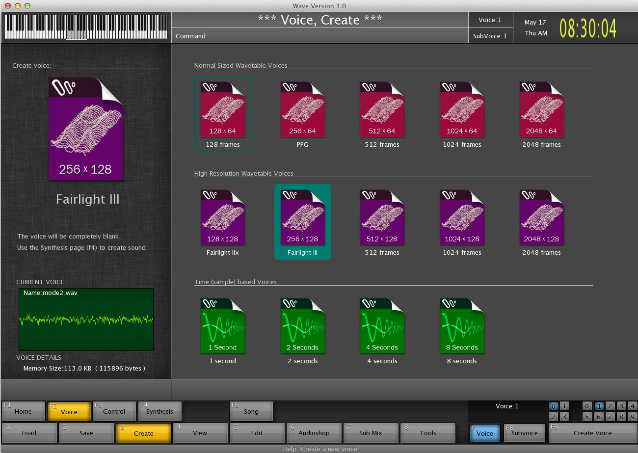Open the 7 Sub Mix submenu
The width and height of the screenshot is (638, 453).
(x=371, y=433)
